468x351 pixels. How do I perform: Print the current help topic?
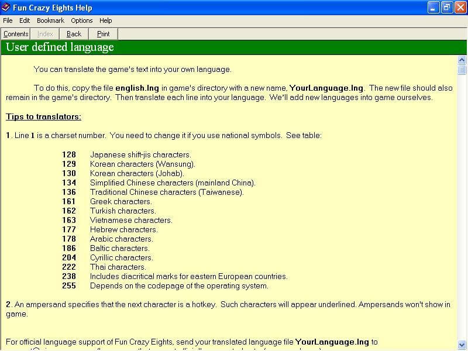[104, 34]
